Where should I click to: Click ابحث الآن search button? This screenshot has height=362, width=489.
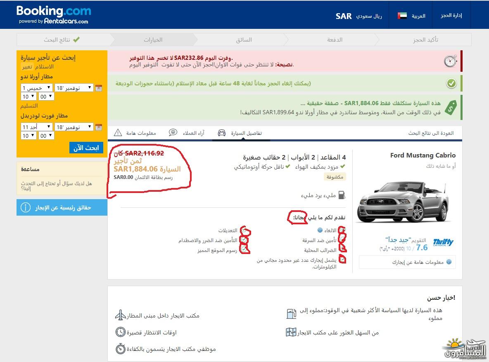(86, 148)
